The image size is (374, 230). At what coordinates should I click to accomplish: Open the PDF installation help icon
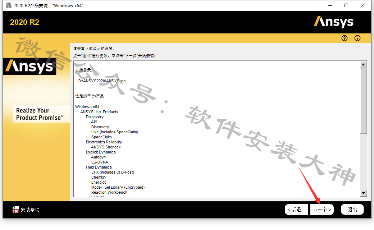coord(16,210)
